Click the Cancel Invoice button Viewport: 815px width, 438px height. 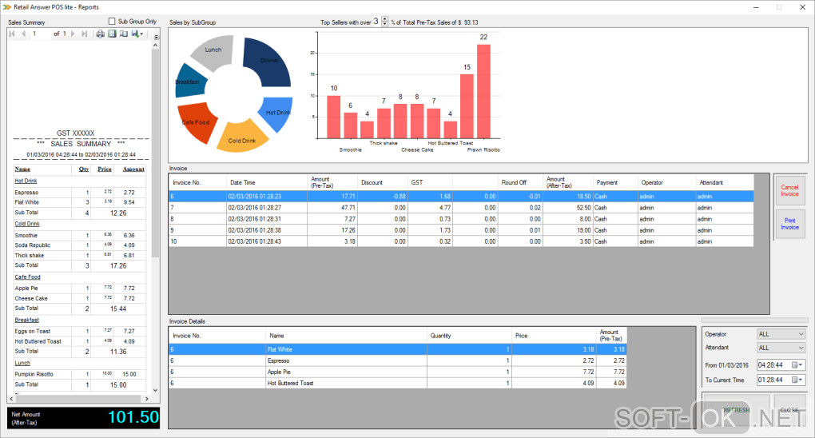coord(789,190)
